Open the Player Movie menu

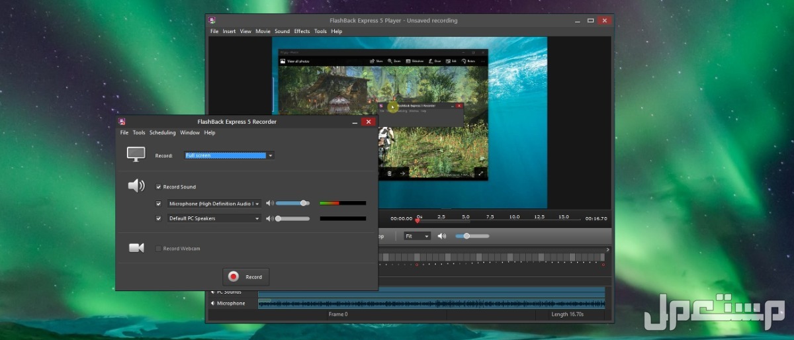(263, 32)
